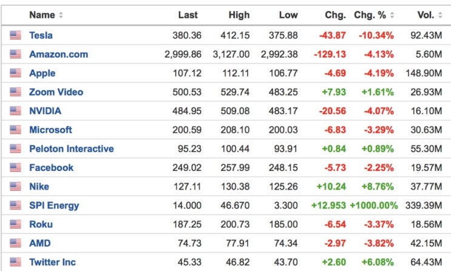Image resolution: width=451 pixels, height=271 pixels.
Task: Open the SPI Energy stock link
Action: coord(54,206)
